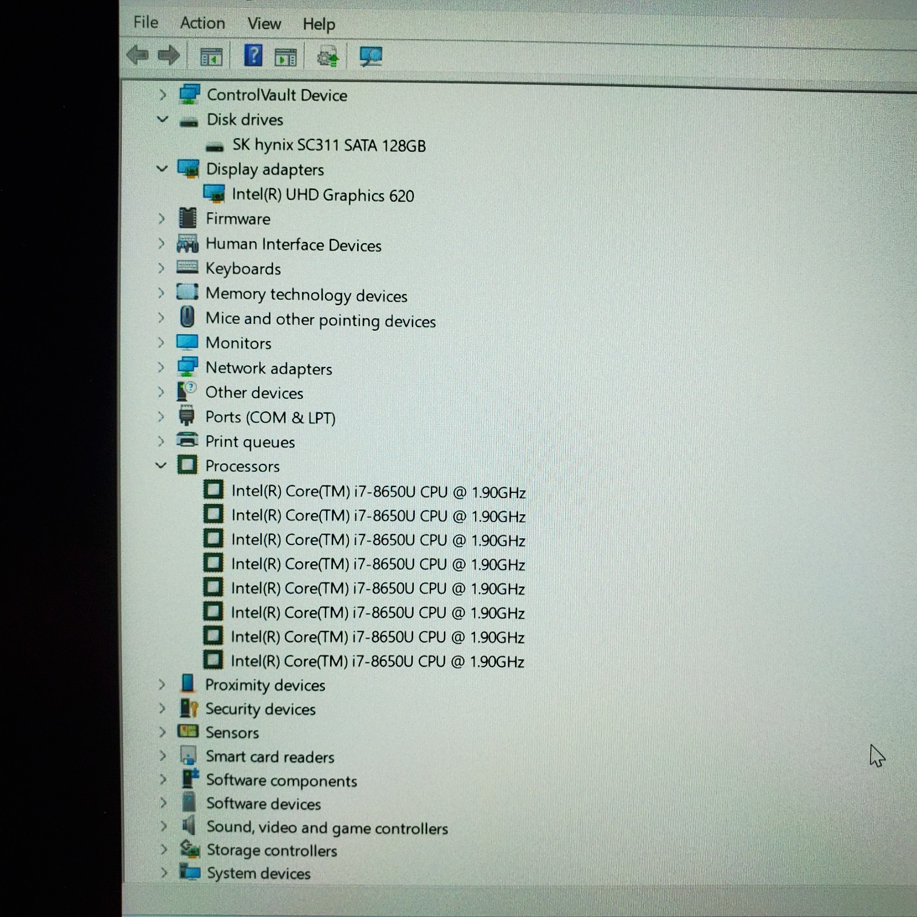Click the Sound controllers speaker icon

tap(189, 825)
